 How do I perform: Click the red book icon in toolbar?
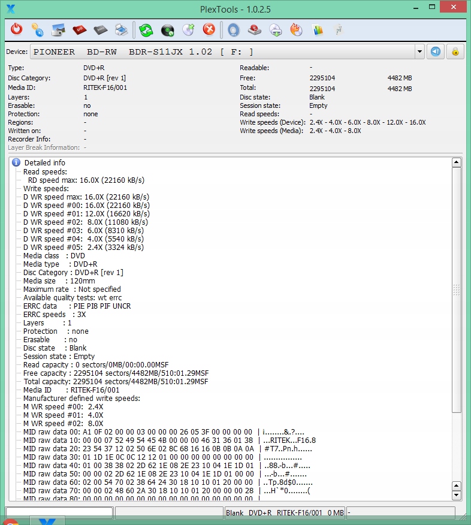click(x=79, y=29)
